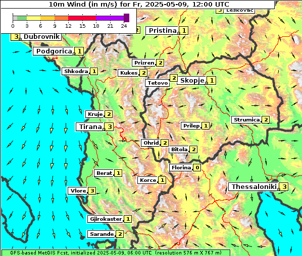Select the Kruje city label
The width and height of the screenshot is (302, 256).
point(95,114)
